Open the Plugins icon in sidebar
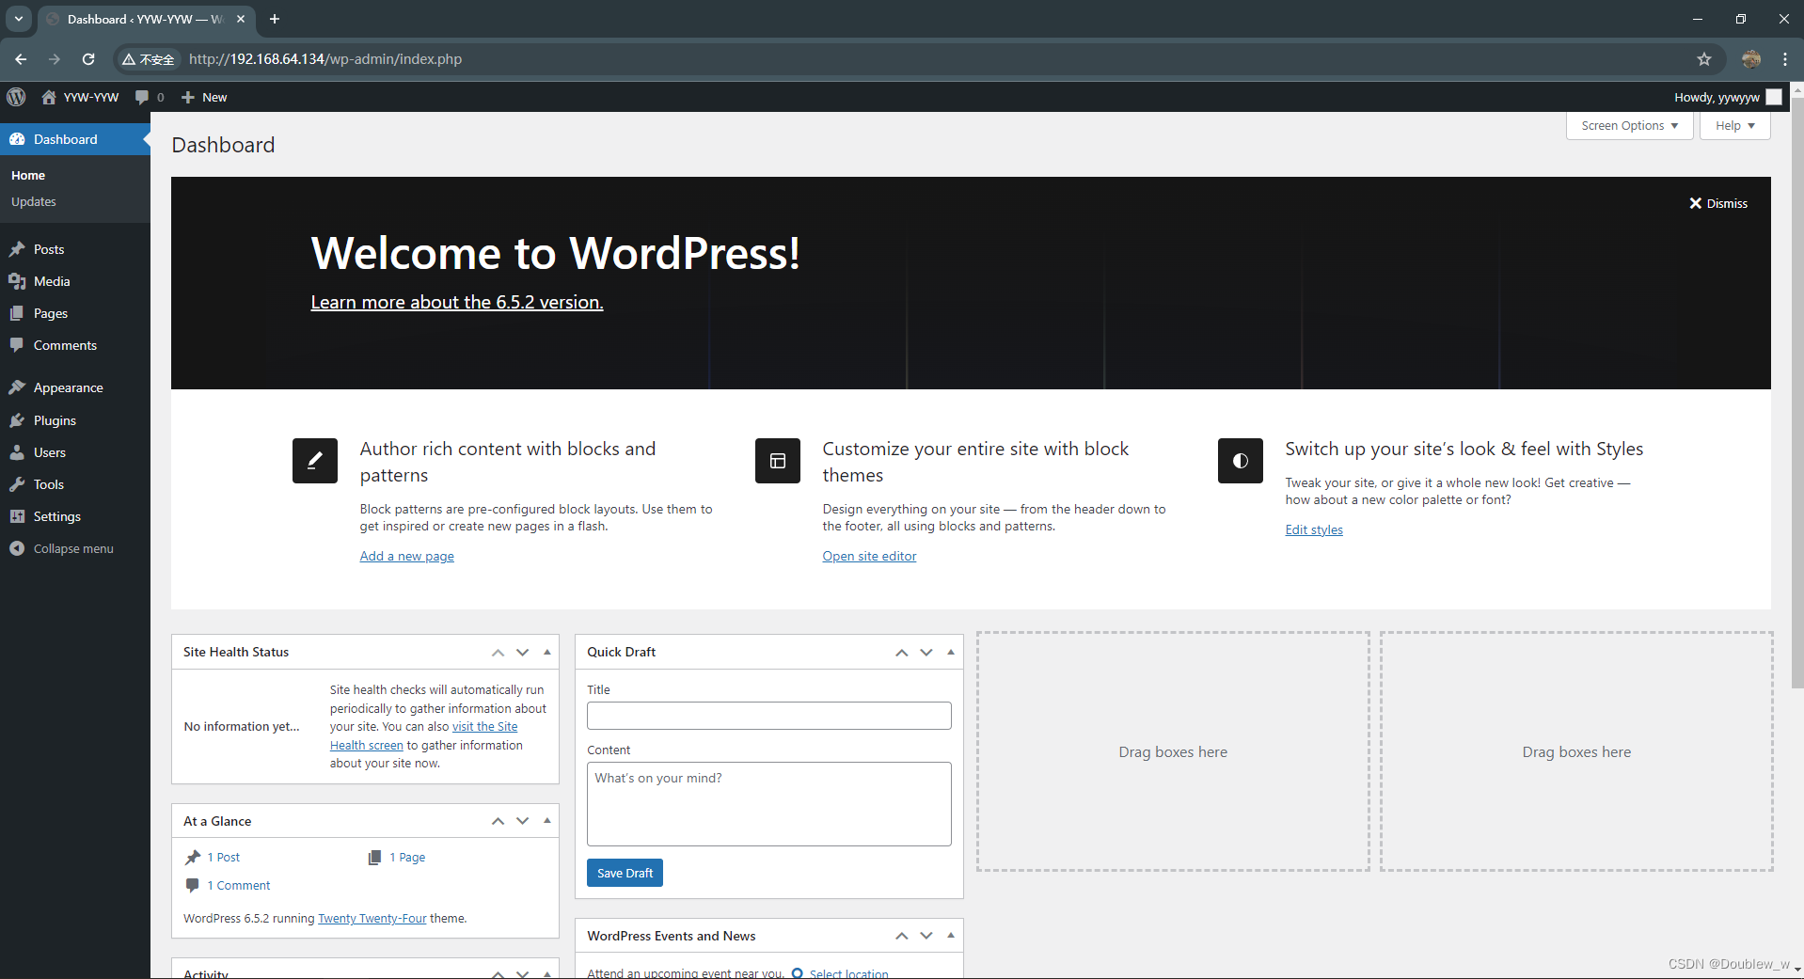The height and width of the screenshot is (979, 1804). tap(19, 420)
